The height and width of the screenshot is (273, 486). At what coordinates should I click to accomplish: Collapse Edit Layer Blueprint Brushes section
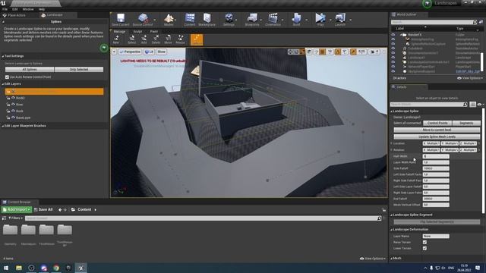[x=3, y=126]
